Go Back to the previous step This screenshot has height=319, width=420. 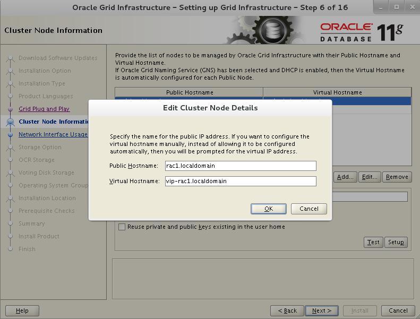(x=287, y=311)
